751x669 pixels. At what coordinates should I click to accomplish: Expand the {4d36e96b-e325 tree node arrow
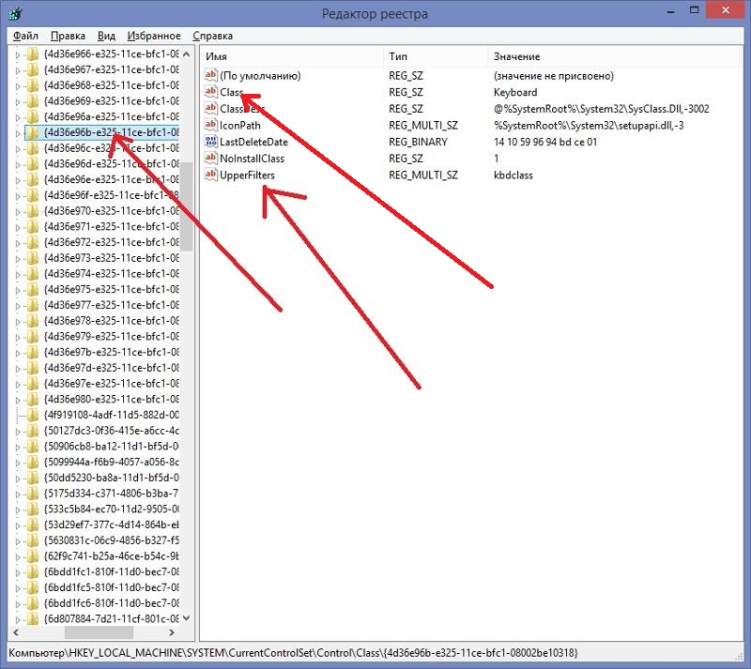point(18,132)
